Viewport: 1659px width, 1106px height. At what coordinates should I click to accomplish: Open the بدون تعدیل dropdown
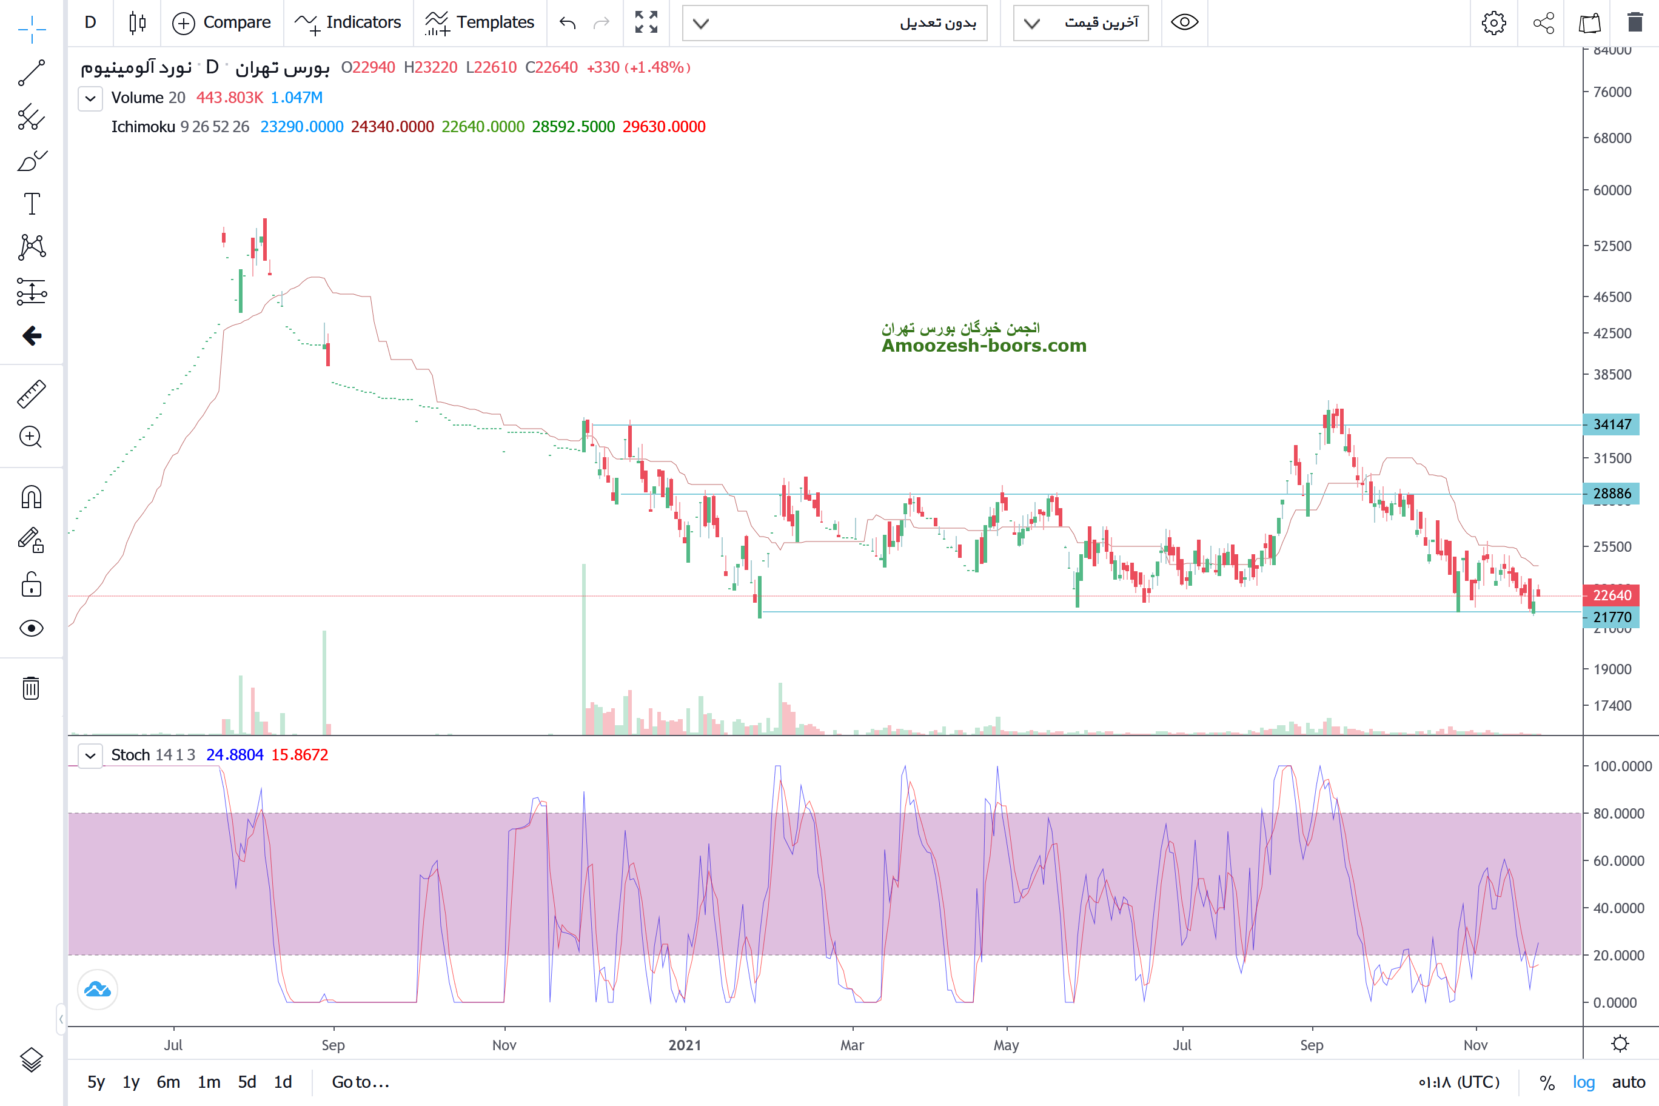point(834,22)
